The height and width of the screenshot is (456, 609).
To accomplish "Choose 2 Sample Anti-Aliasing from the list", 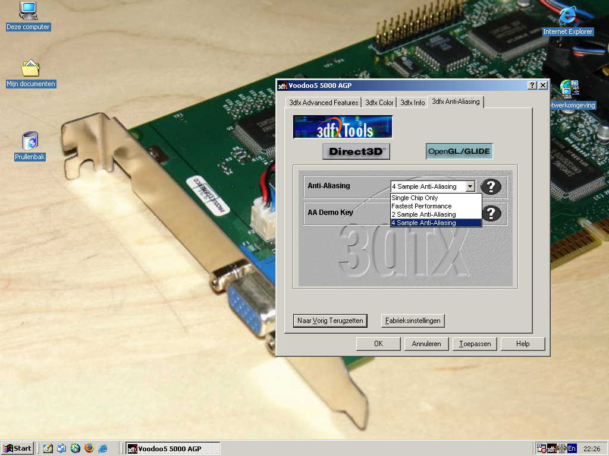I will click(x=436, y=214).
